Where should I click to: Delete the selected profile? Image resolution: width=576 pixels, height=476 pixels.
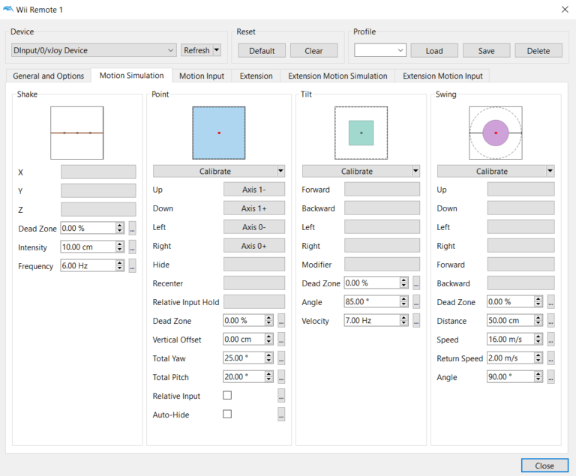click(538, 51)
